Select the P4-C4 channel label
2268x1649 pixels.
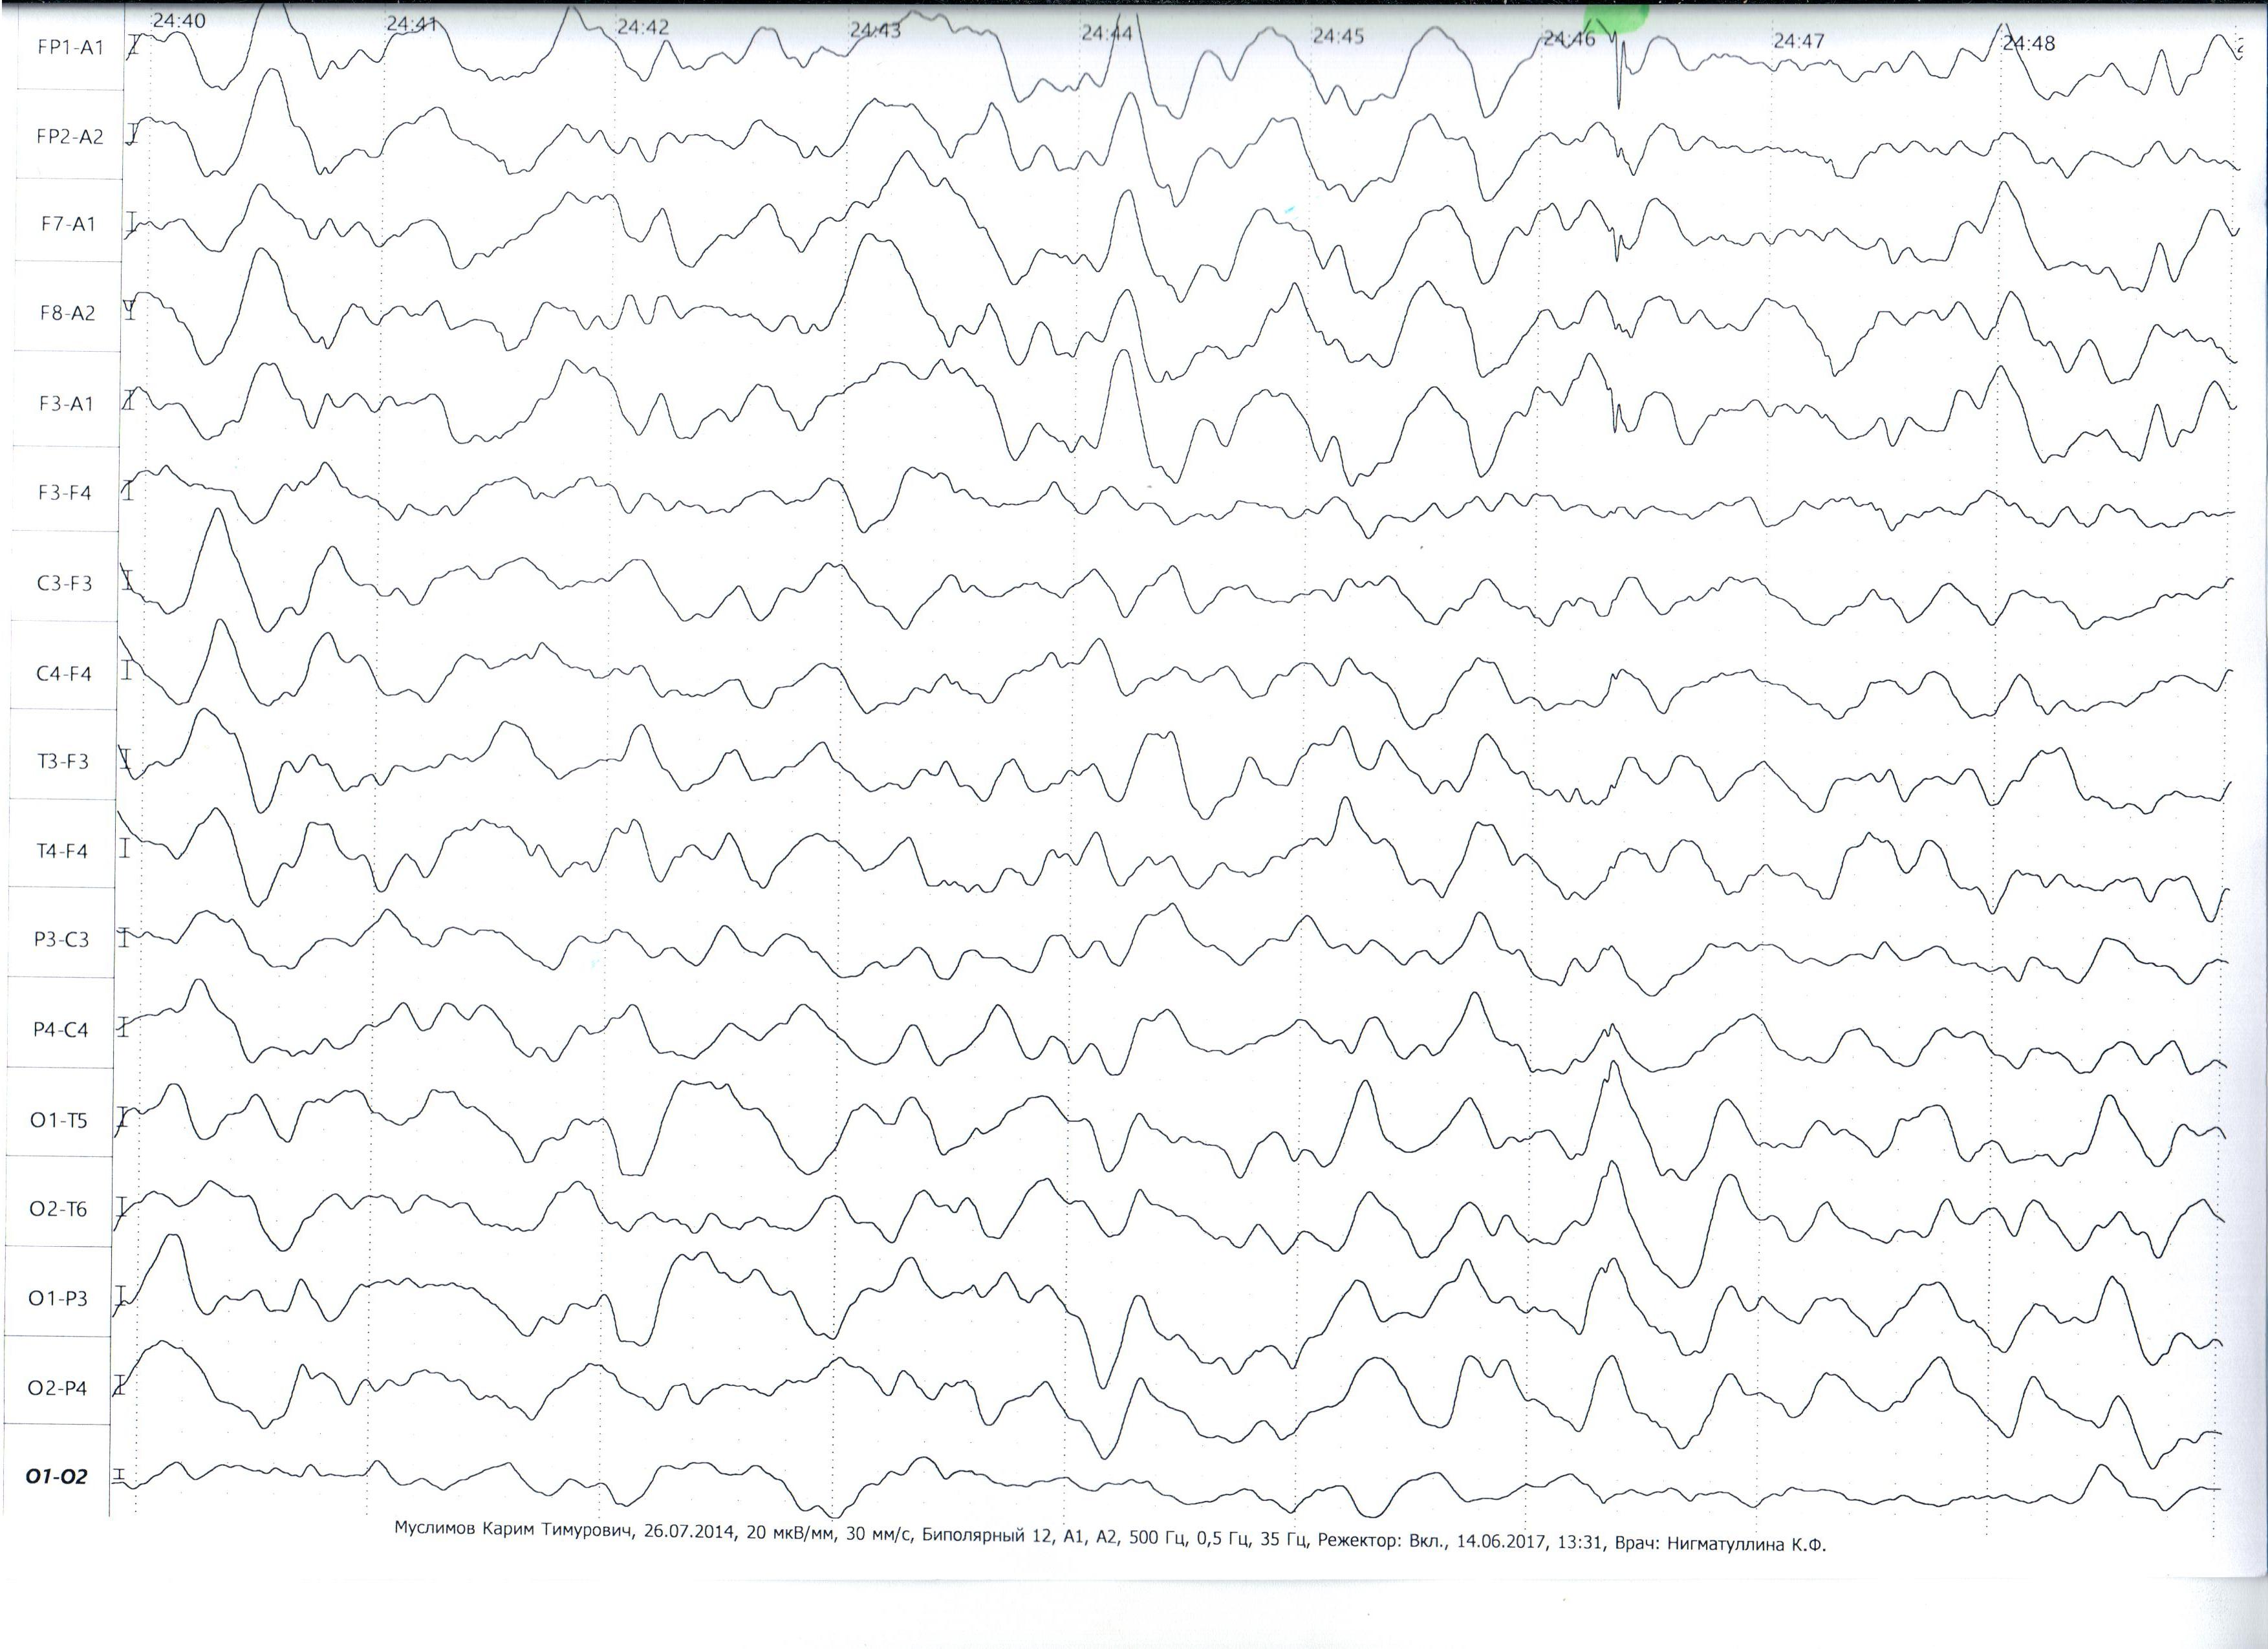pyautogui.click(x=60, y=1030)
